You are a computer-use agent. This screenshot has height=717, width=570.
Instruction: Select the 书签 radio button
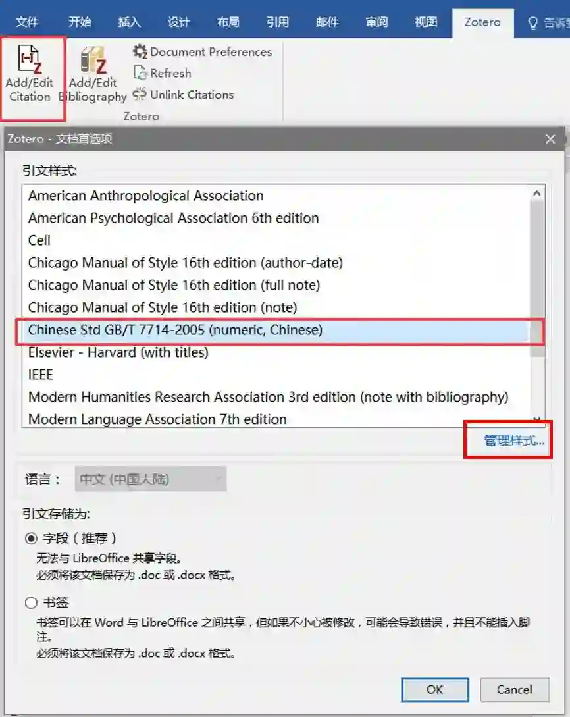tap(31, 602)
